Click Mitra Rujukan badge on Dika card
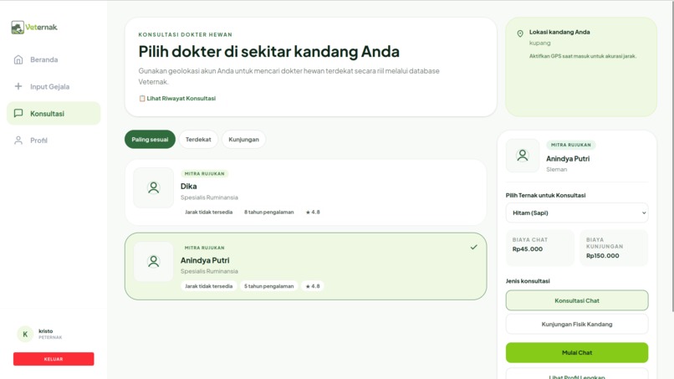This screenshot has height=379, width=674. point(205,174)
